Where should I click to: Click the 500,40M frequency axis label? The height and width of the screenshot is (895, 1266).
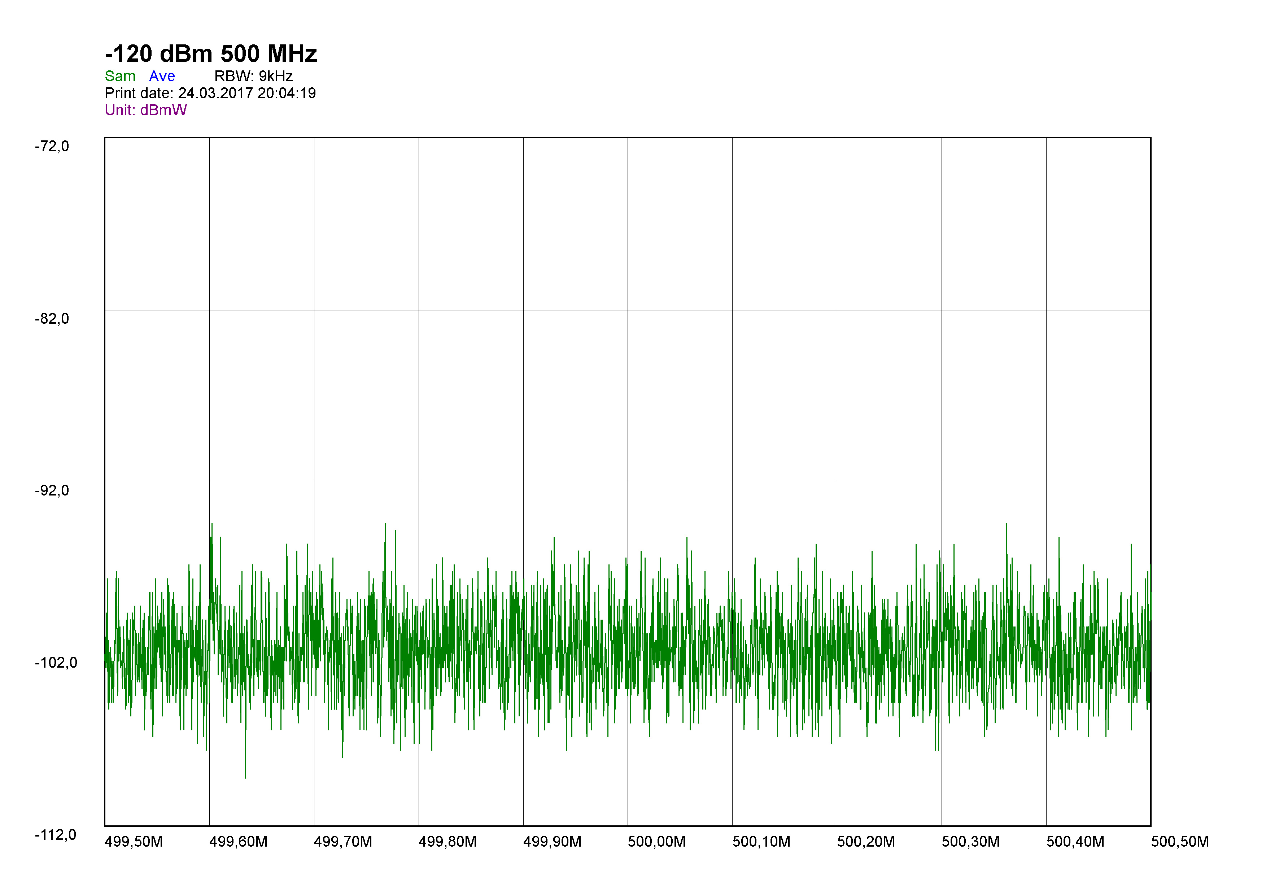coord(1075,842)
